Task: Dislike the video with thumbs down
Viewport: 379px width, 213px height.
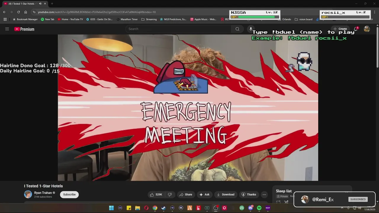Action: click(170, 194)
